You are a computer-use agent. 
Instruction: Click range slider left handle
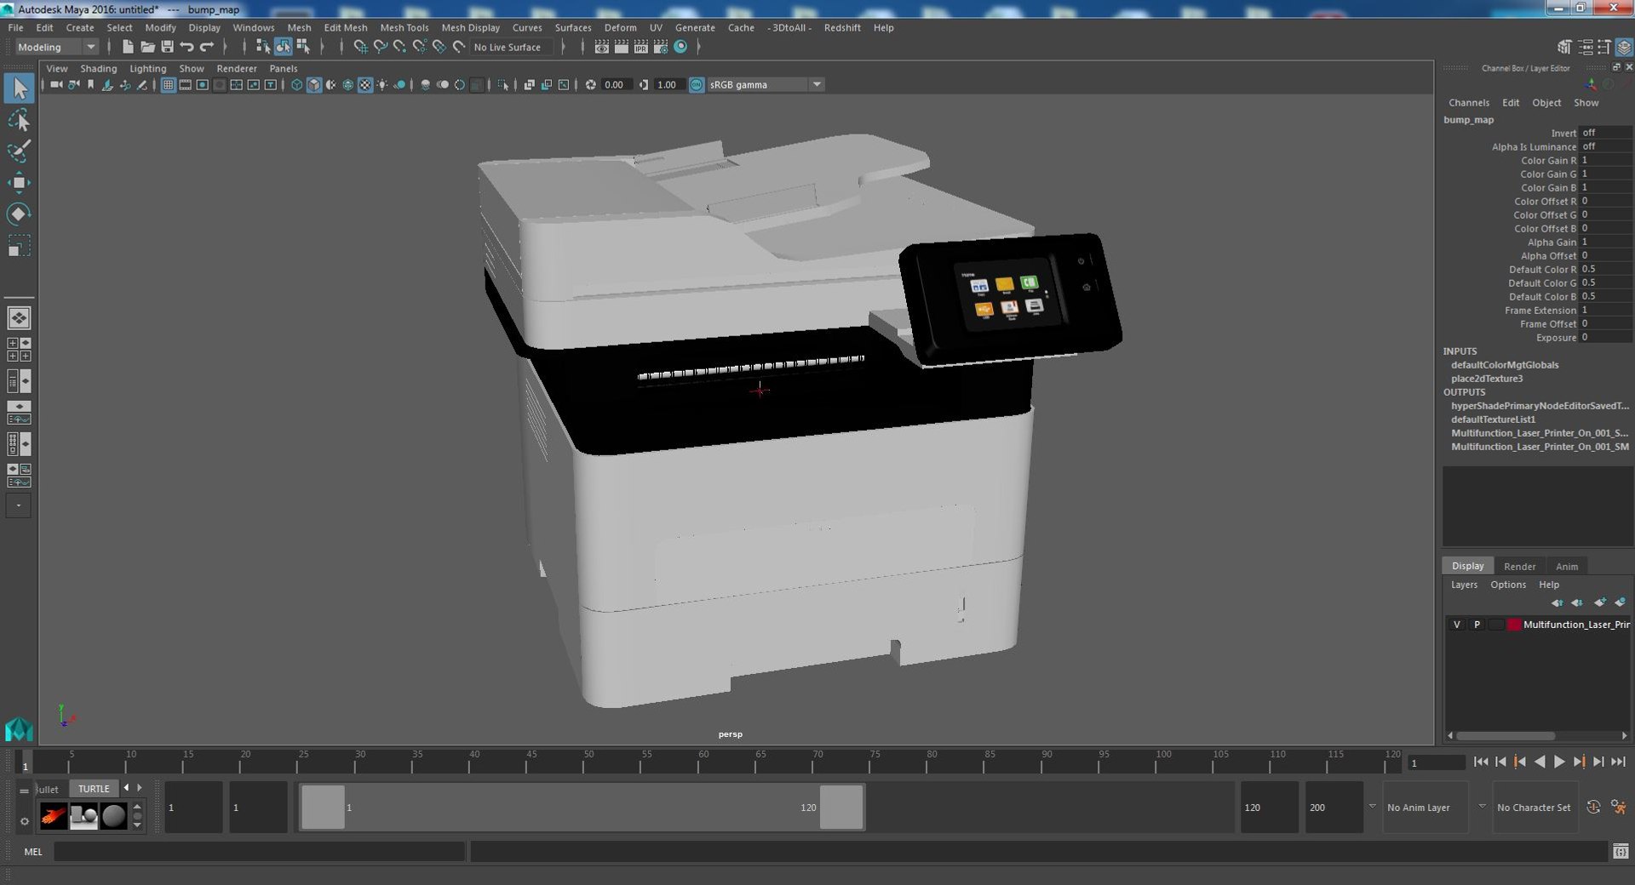coord(323,807)
